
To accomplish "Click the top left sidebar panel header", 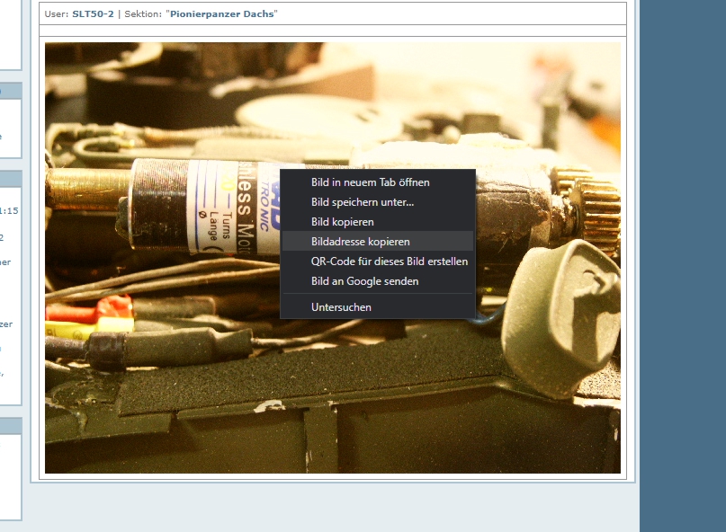I will tap(11, 91).
